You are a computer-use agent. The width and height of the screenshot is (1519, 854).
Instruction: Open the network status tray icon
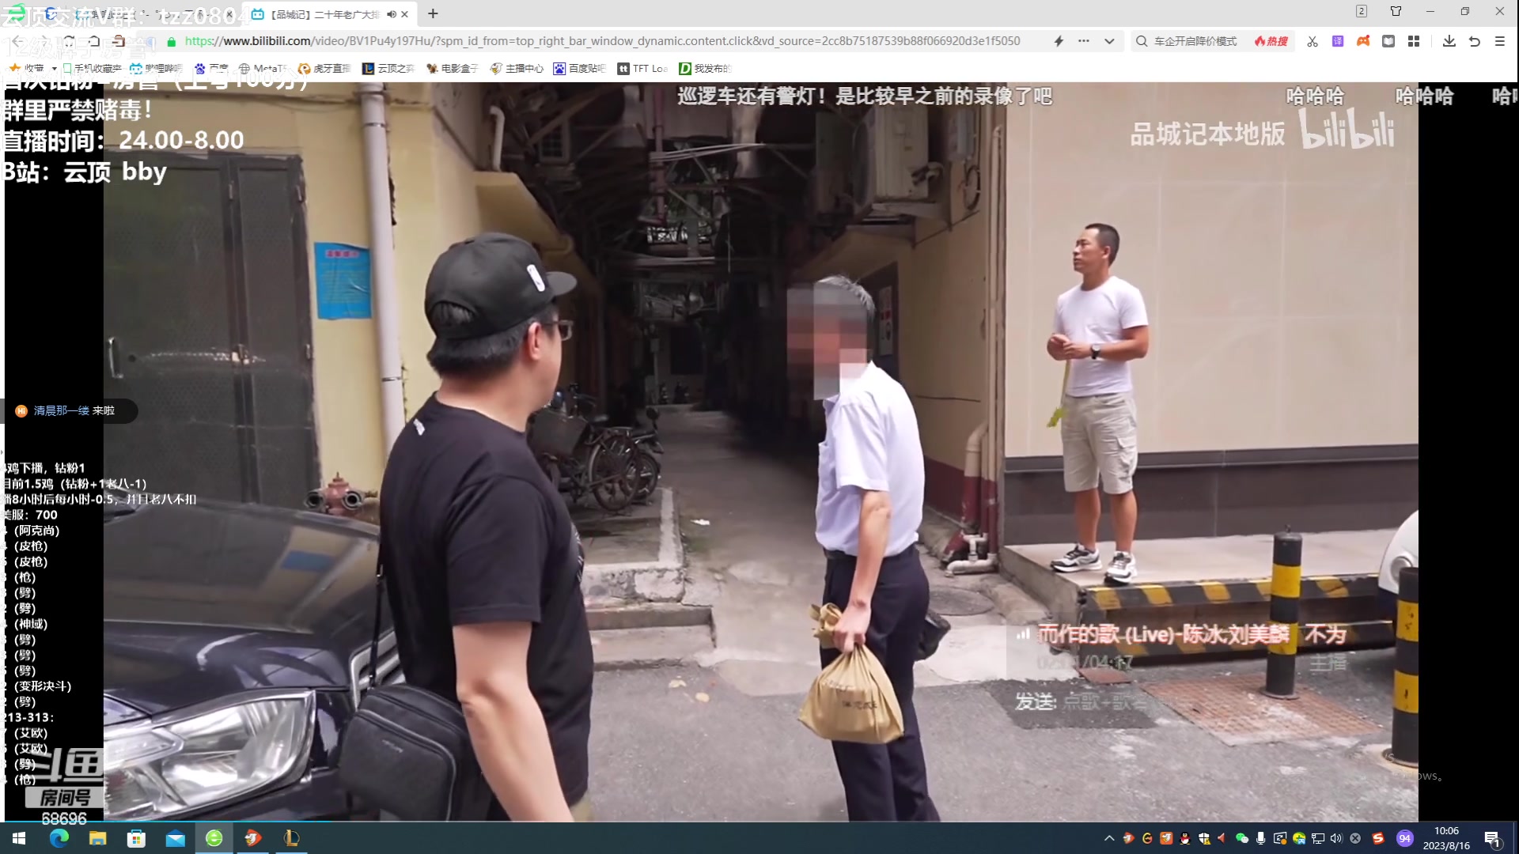[1317, 838]
